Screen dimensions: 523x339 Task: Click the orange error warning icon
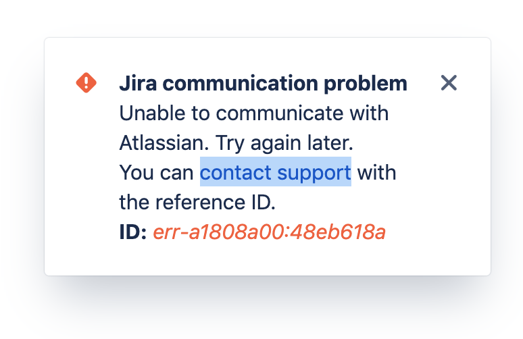[x=86, y=82]
